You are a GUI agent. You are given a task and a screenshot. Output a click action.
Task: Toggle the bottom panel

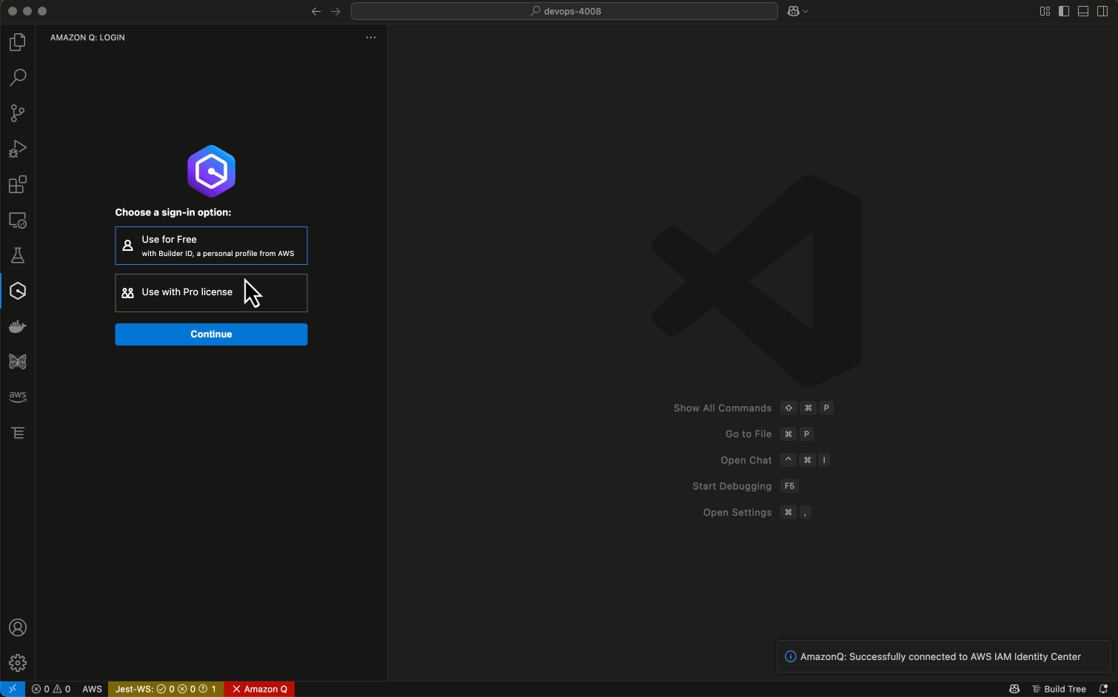[x=1083, y=11]
